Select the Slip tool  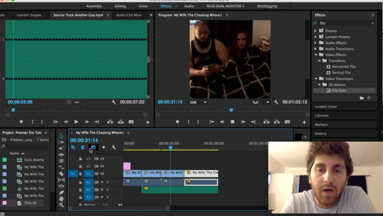click(x=61, y=180)
